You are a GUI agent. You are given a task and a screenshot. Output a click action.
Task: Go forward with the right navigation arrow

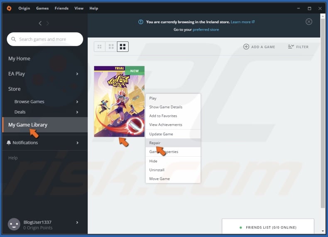(x=48, y=23)
